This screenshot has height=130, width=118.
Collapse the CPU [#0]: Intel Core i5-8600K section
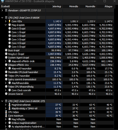pos(2,18)
